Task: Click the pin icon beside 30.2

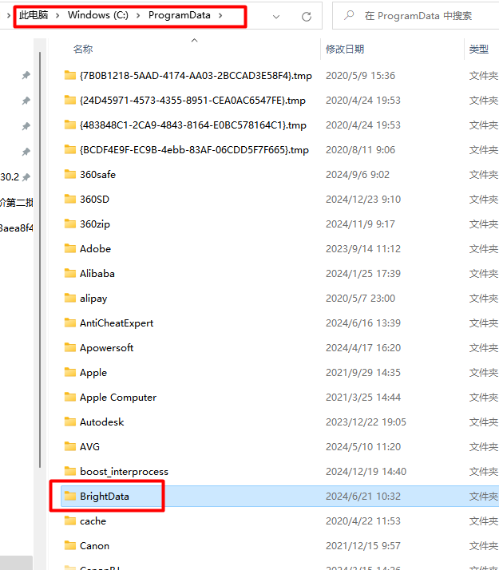Action: 26,177
